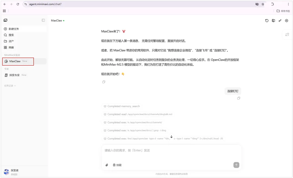Copy the MaxClaw welcome message

coord(104,82)
